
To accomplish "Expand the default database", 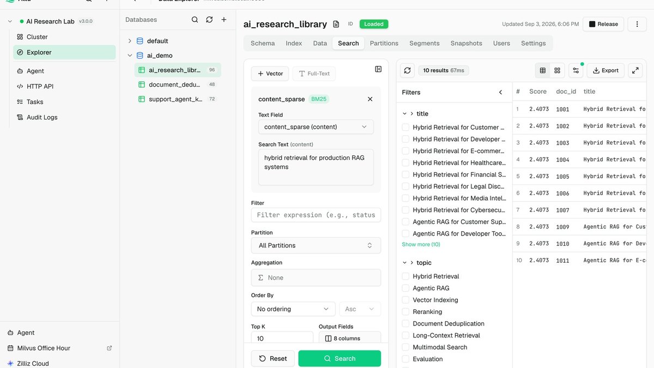I will click(130, 41).
